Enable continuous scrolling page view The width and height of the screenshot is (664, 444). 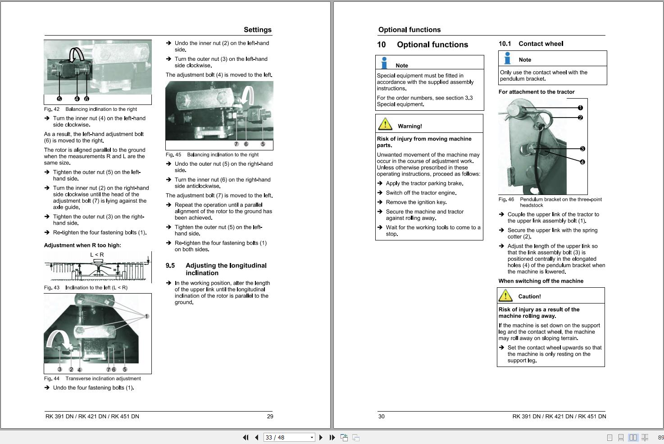(621, 437)
